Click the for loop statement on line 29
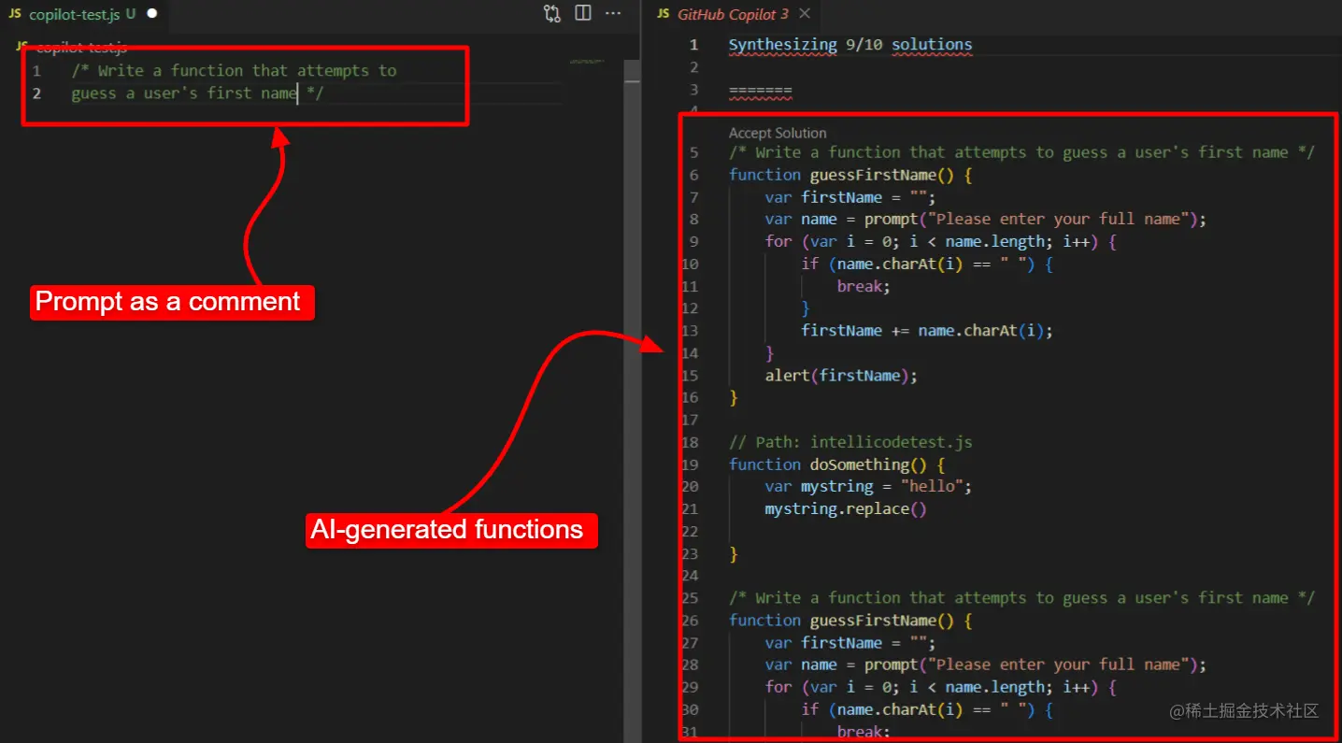The image size is (1342, 743). pos(941,688)
